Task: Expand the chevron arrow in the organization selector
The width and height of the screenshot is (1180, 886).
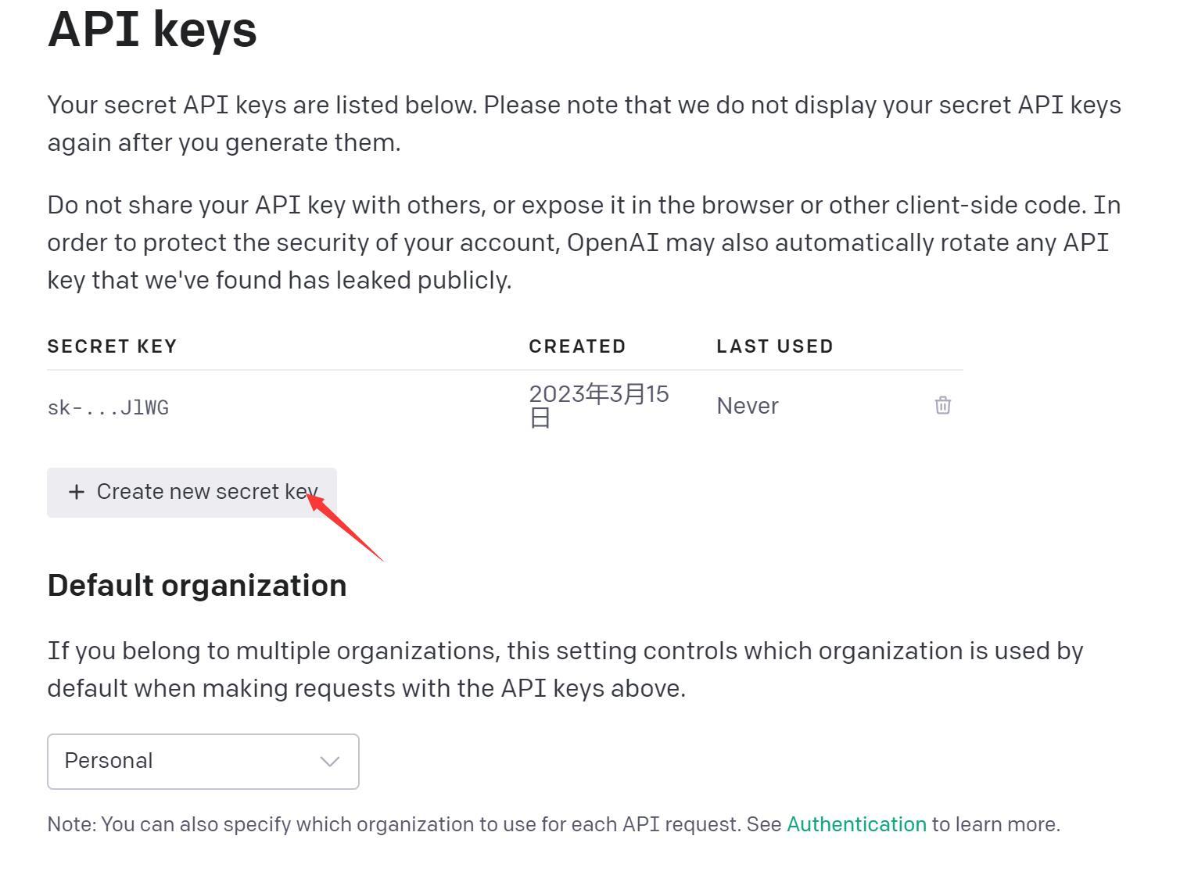Action: [x=330, y=762]
